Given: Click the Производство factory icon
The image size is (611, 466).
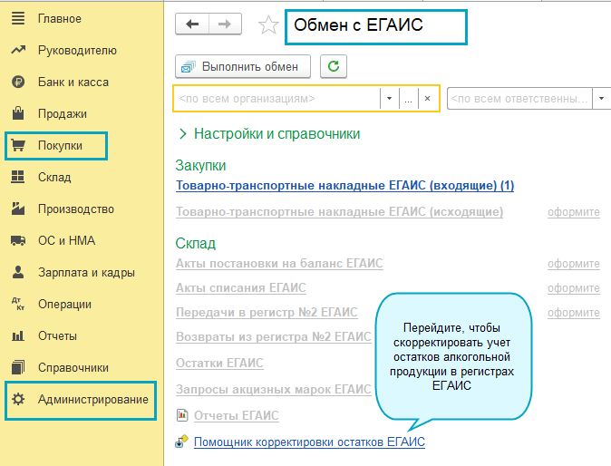Looking at the screenshot, I should [18, 209].
